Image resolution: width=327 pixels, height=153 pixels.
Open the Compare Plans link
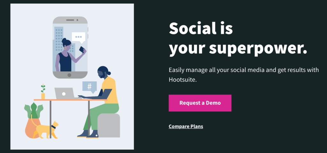tap(186, 126)
